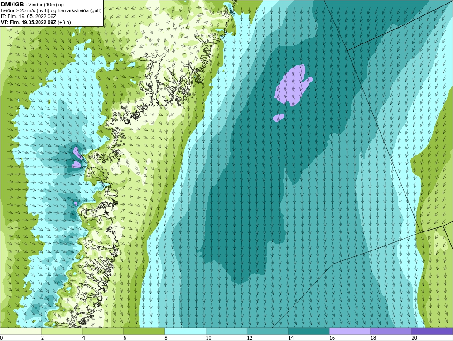Click the 'DMI/IGB' title text
This screenshot has height=341, width=453.
13,5
